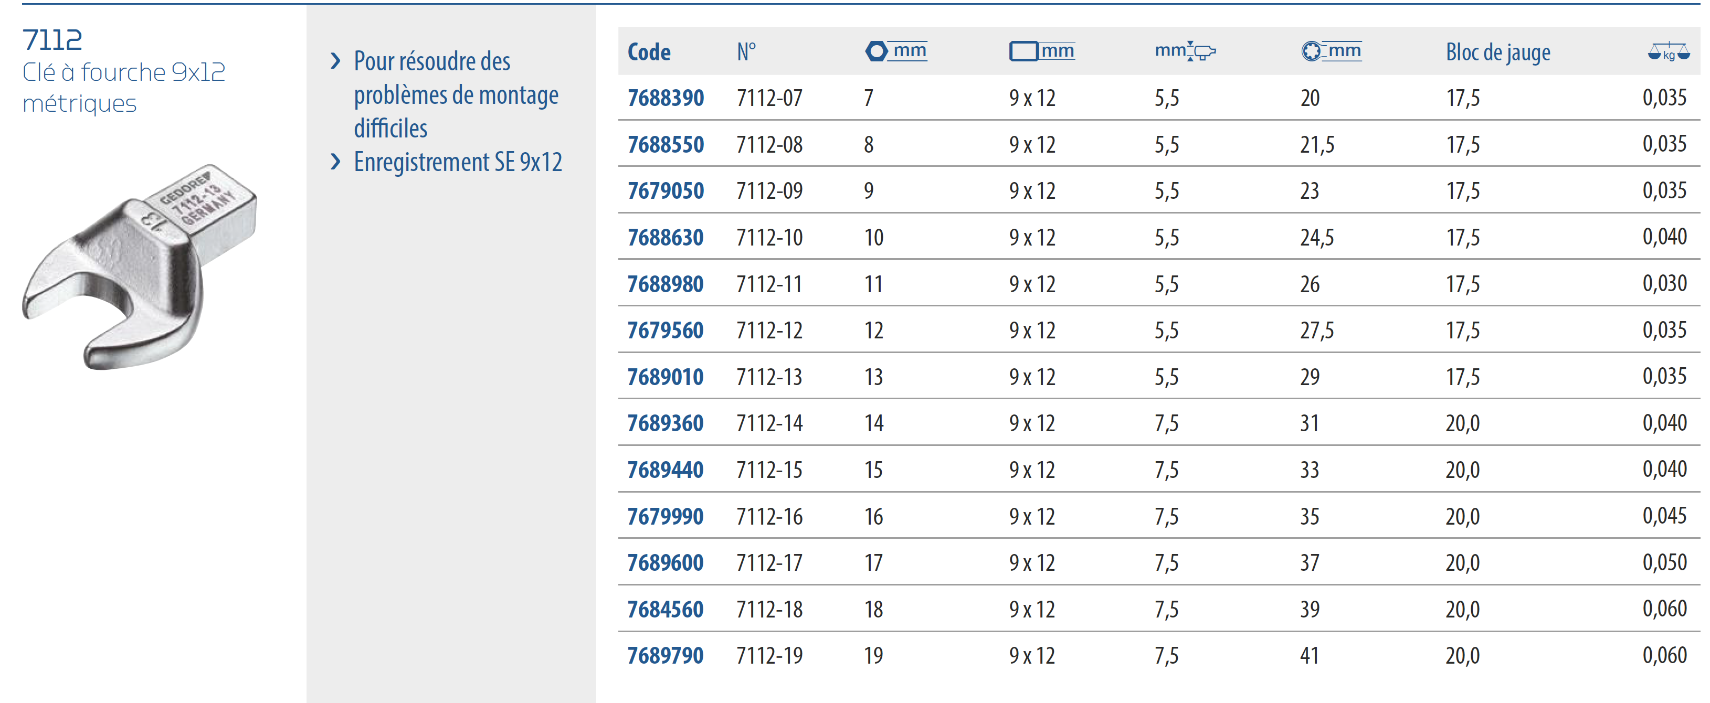
Task: Click the product title '7112'
Action: click(x=52, y=40)
